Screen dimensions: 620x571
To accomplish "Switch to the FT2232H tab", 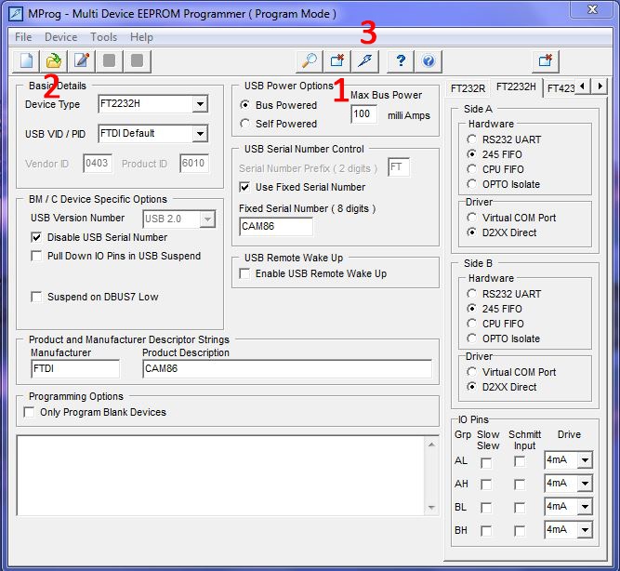I will click(x=516, y=86).
